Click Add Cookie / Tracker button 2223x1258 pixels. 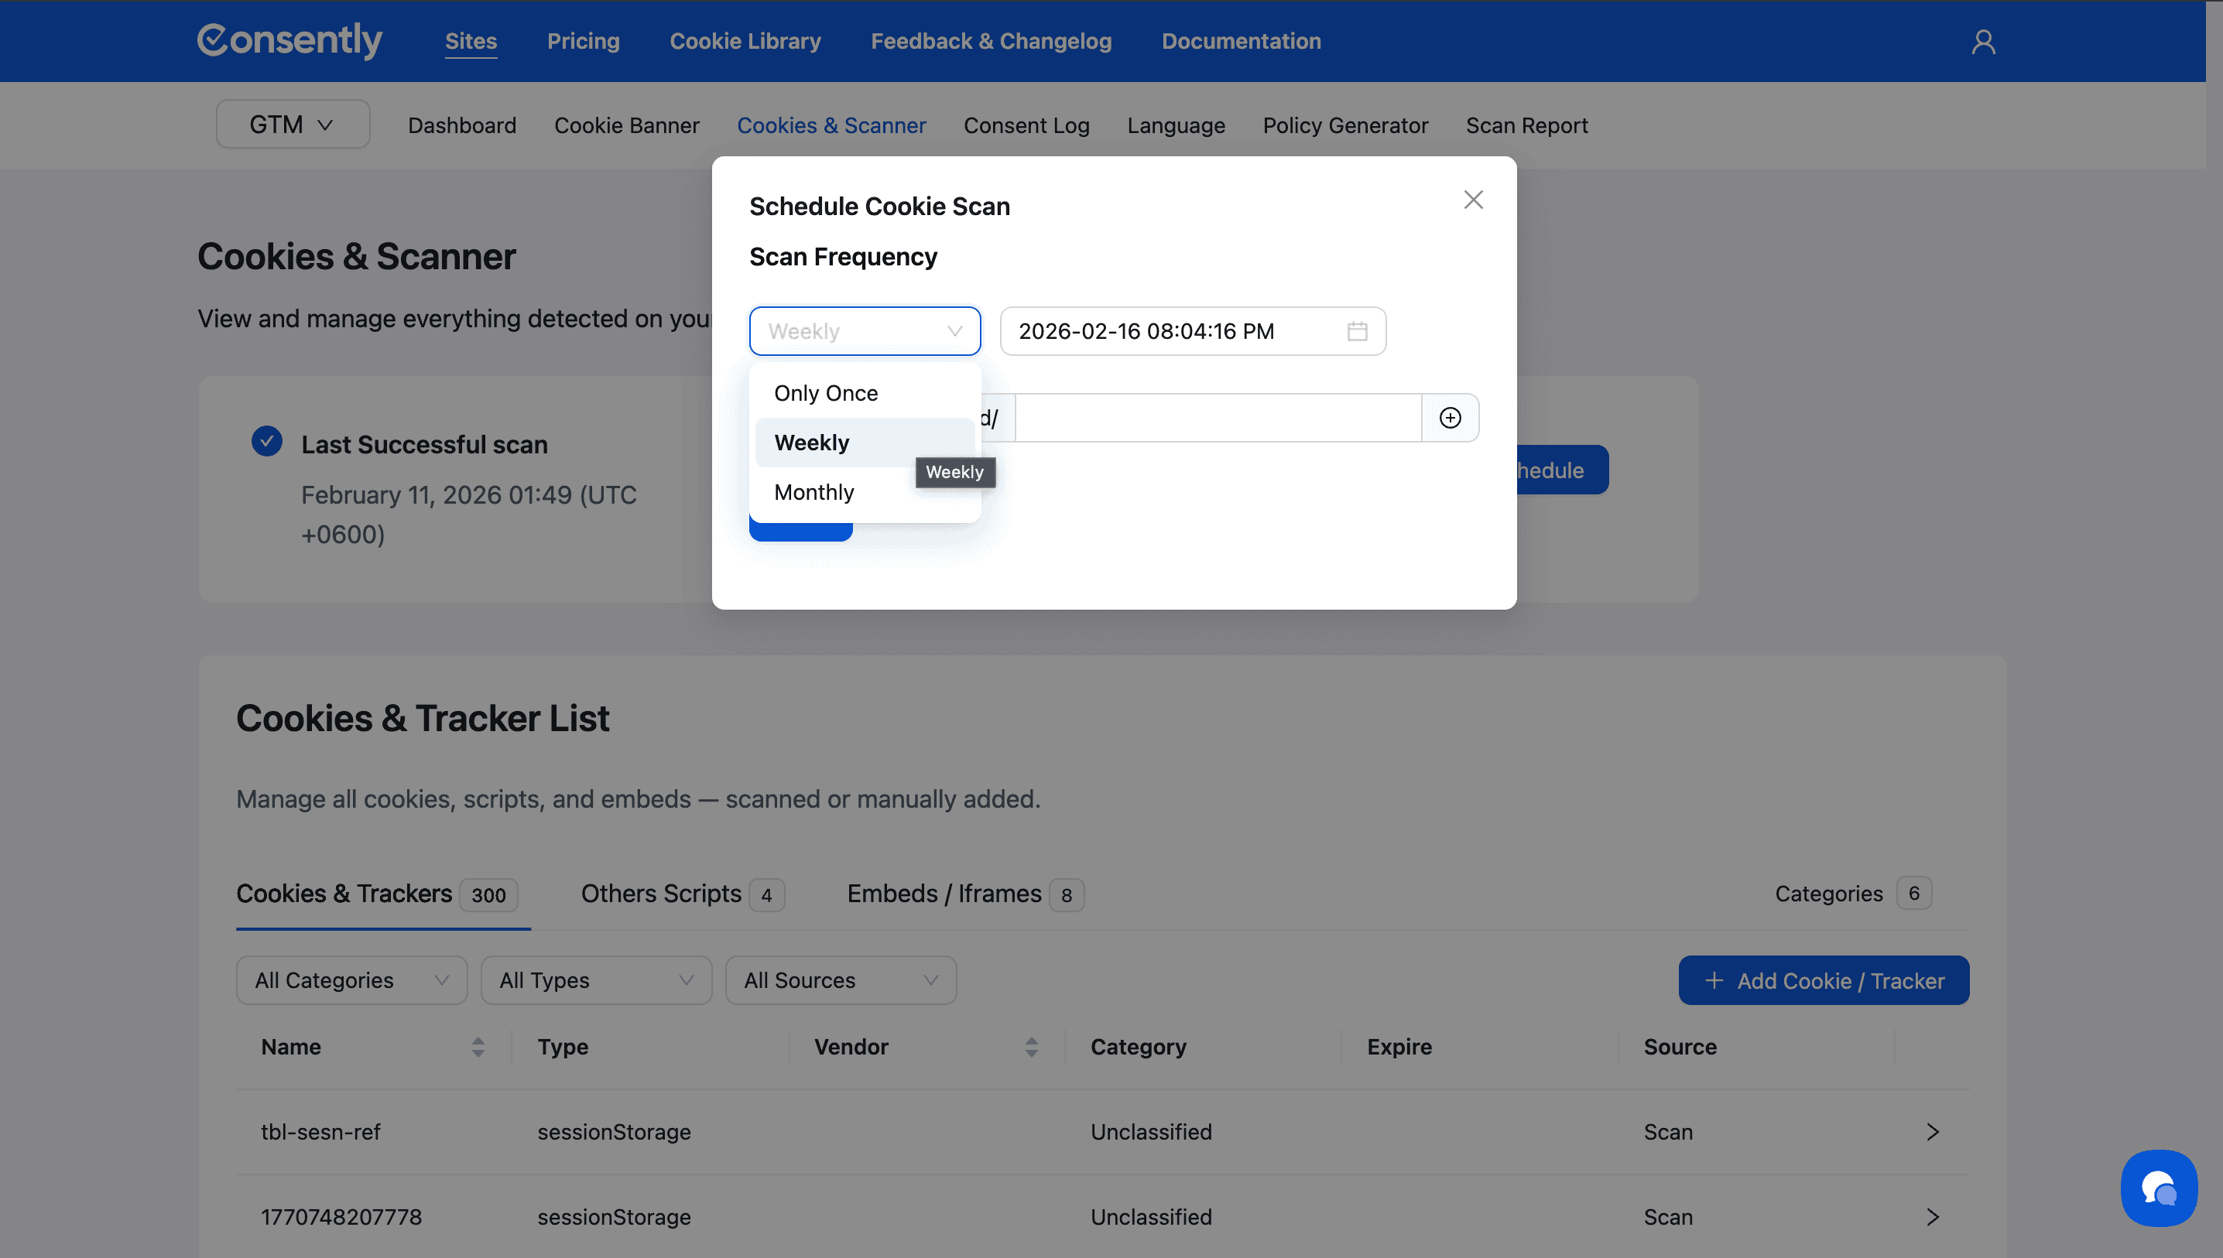1823,981
